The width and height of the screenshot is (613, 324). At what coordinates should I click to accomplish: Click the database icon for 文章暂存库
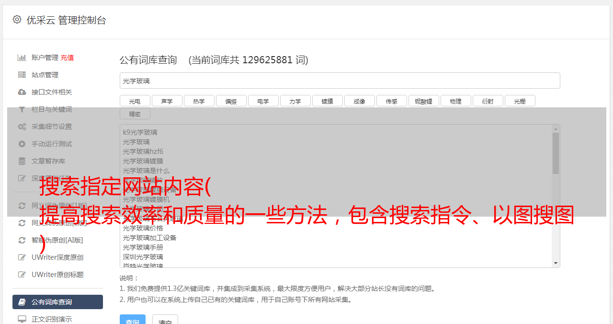pyautogui.click(x=22, y=161)
